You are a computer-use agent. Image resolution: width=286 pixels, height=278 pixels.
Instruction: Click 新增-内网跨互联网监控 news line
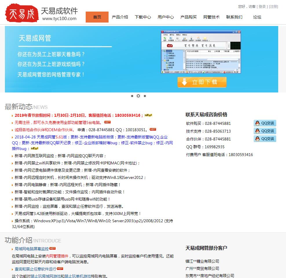[60, 156]
